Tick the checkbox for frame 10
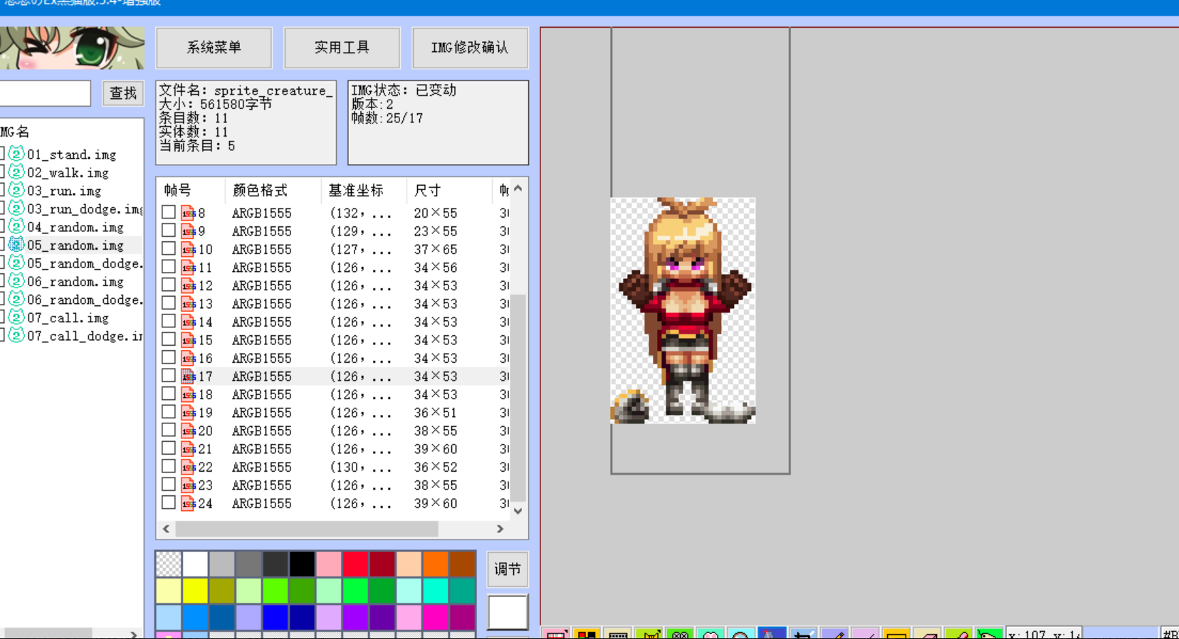1179x639 pixels. 169,248
